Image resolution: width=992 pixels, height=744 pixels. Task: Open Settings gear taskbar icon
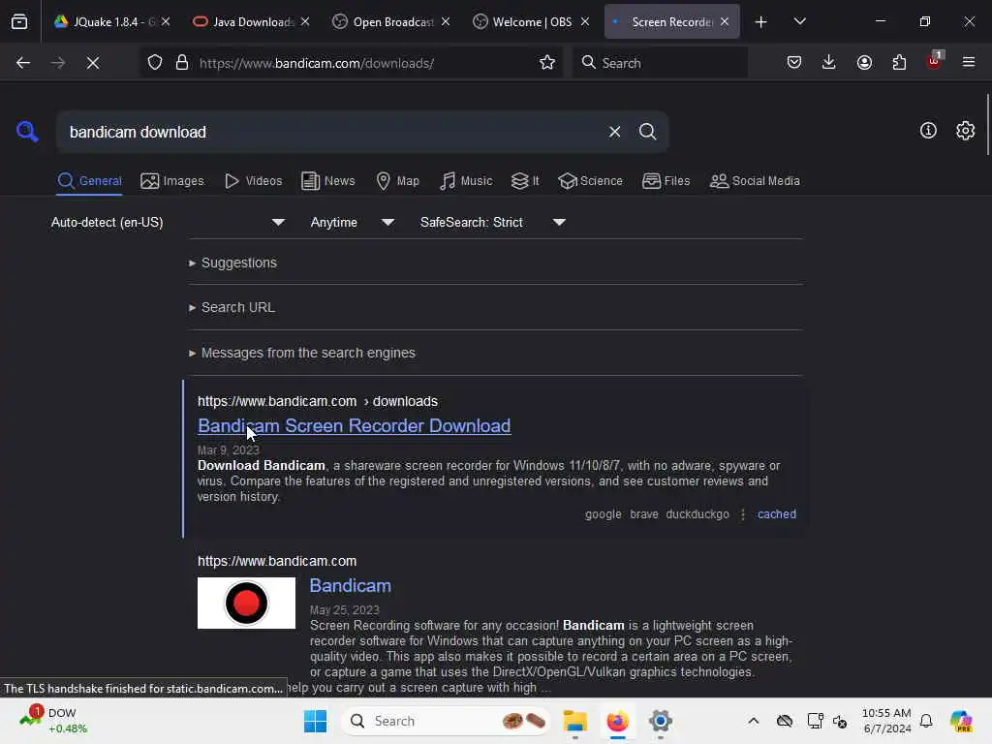(660, 721)
